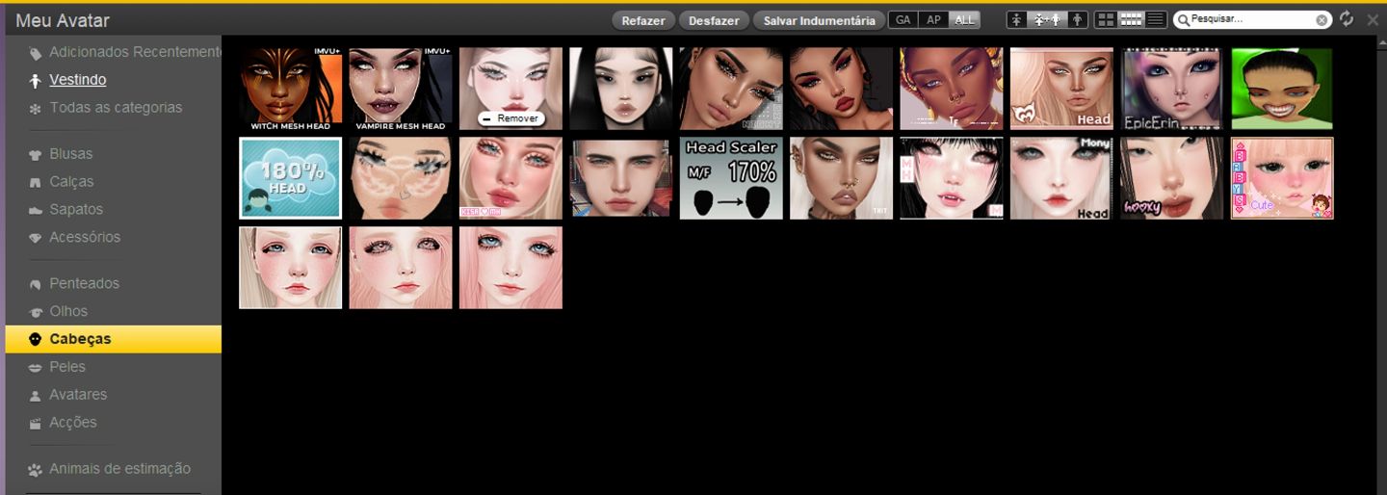Select the EpicErin head thumbnail
Screen dimensions: 1387x495
[x=1172, y=89]
